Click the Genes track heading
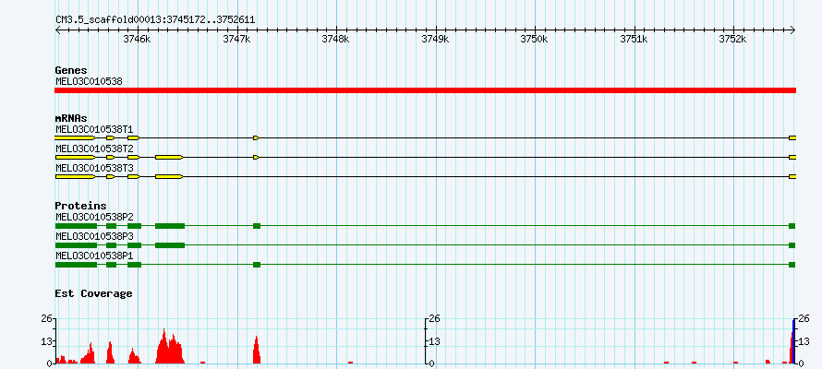Viewport: 822px width, 369px height. tap(71, 70)
